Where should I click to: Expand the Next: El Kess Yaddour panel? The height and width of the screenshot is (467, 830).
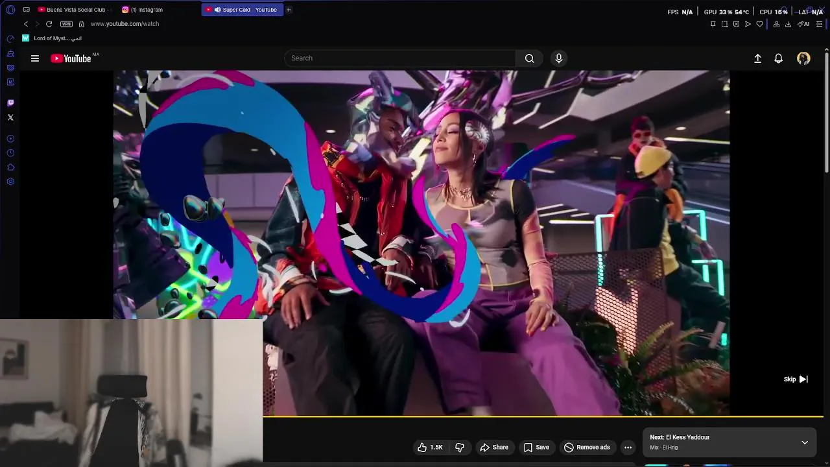point(805,442)
